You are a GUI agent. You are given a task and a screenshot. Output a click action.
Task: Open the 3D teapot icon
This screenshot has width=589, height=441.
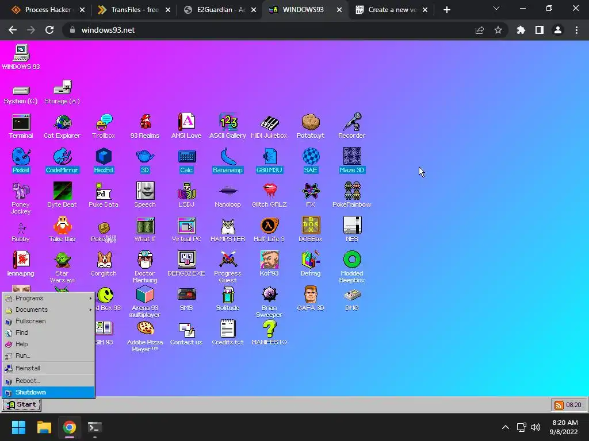point(145,161)
